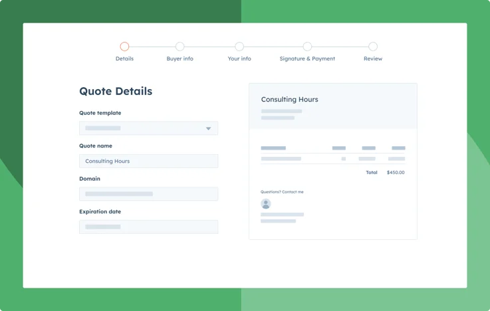Click the contact avatar icon in preview

266,204
